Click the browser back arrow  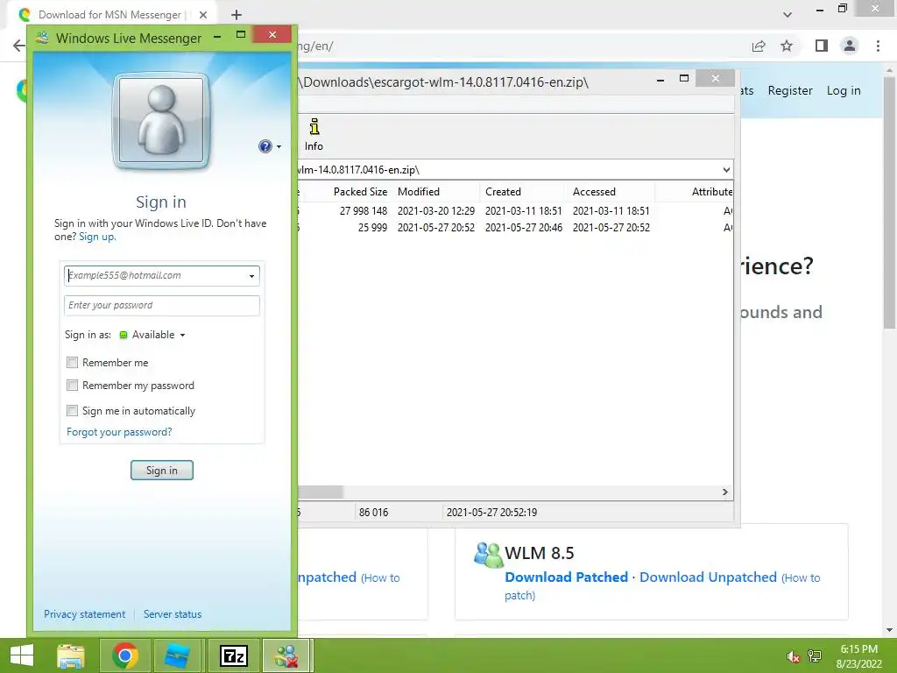pyautogui.click(x=19, y=46)
